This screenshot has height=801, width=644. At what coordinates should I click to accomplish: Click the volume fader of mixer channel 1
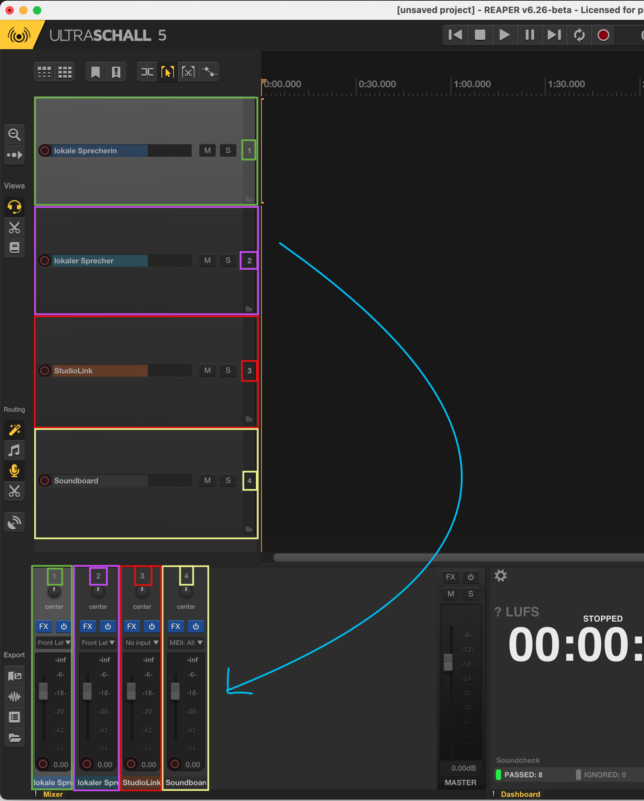click(x=43, y=691)
